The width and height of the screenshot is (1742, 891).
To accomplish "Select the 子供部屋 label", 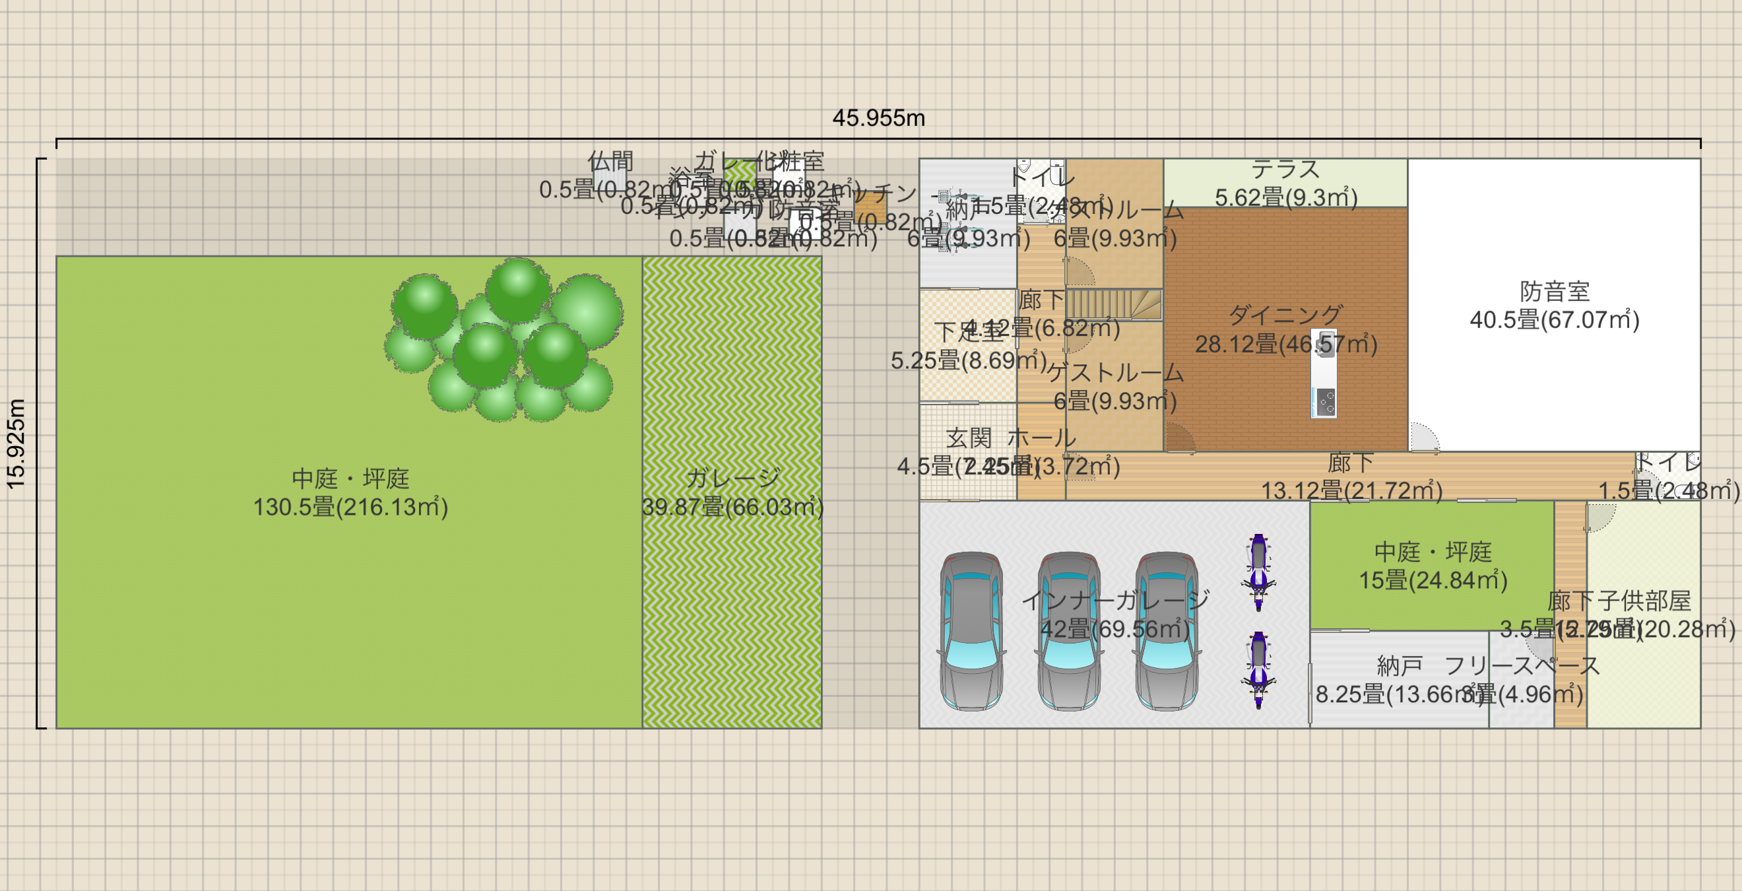I will pyautogui.click(x=1644, y=600).
